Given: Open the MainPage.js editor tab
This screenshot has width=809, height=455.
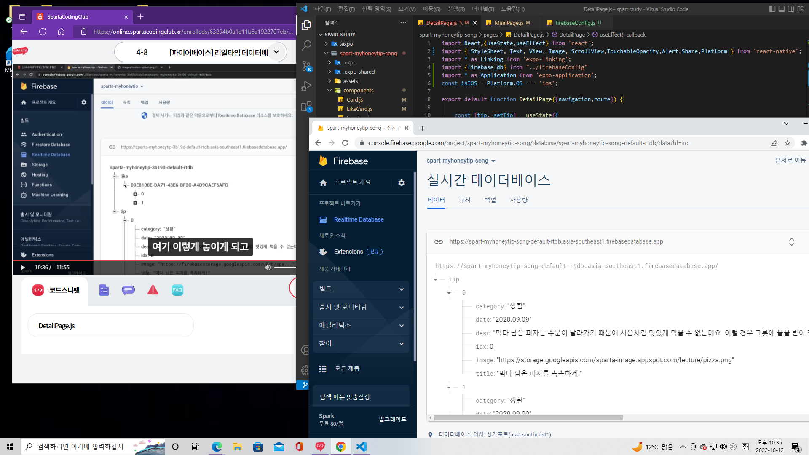Looking at the screenshot, I should (509, 23).
